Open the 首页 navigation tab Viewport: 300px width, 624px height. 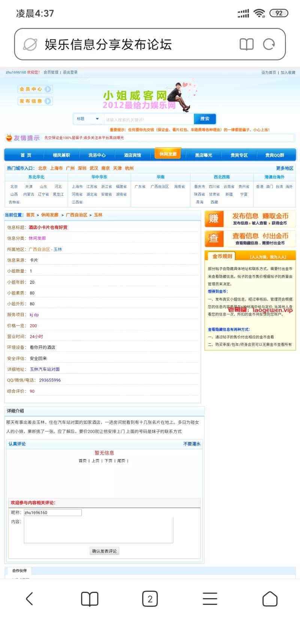pos(26,155)
